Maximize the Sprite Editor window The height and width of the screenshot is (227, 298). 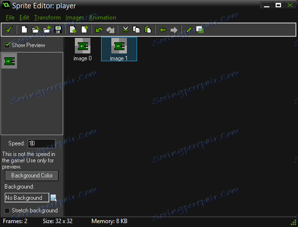pos(278,5)
